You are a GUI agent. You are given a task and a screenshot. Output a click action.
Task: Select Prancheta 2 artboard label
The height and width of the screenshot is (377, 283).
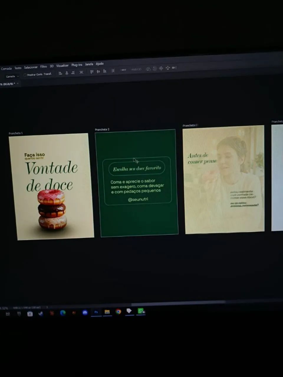(102, 129)
